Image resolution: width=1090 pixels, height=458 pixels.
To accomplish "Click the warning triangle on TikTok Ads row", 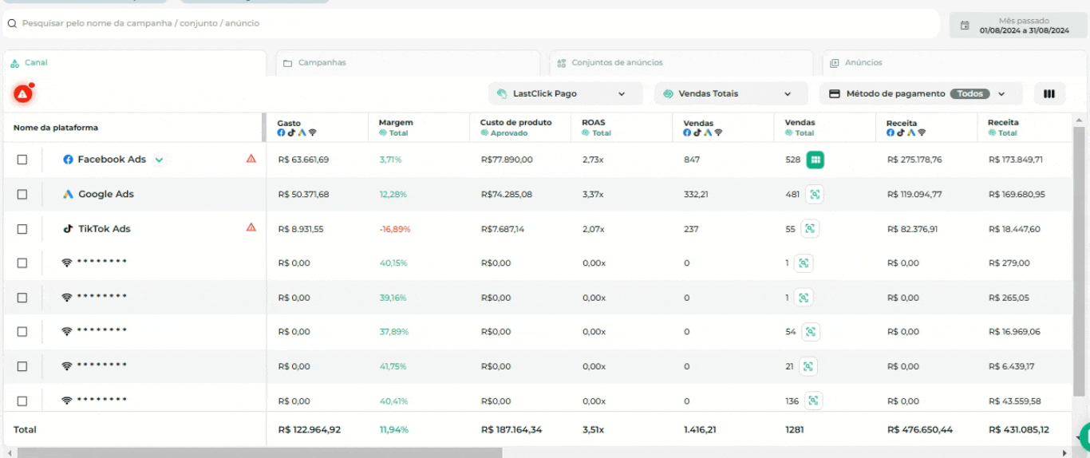I will click(251, 227).
